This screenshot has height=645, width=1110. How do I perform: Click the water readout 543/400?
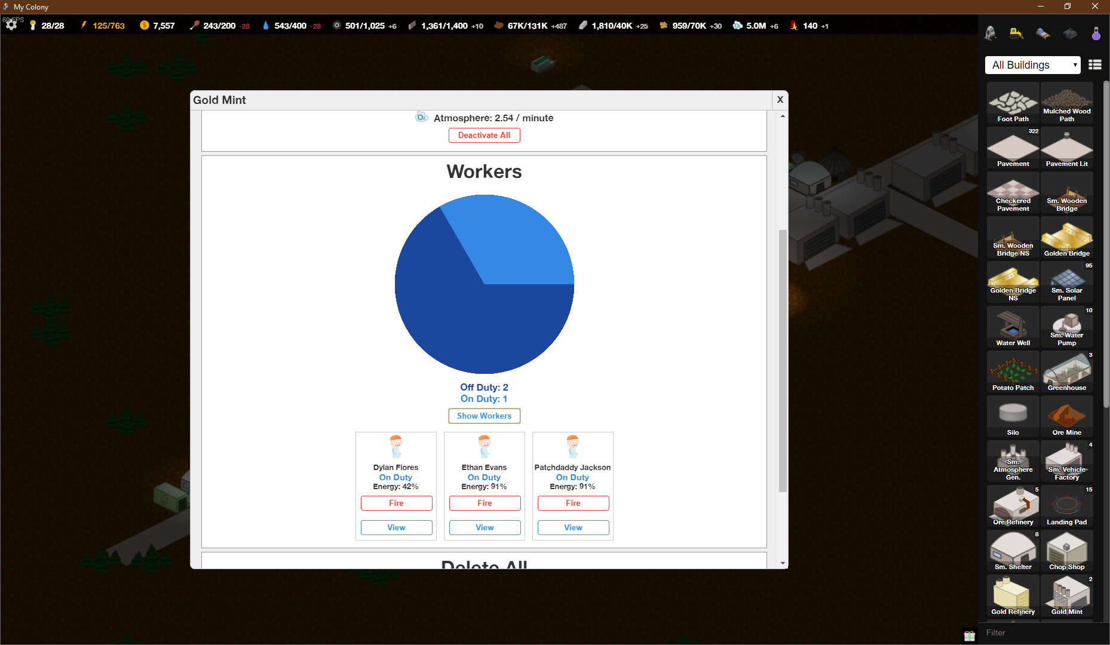click(290, 26)
